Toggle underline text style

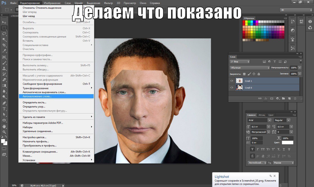pos(284,149)
